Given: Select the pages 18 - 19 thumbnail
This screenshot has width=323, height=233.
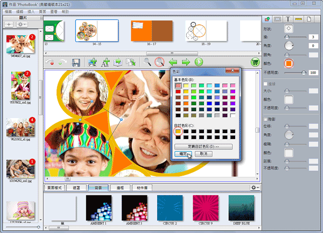Looking at the screenshot, I should (x=206, y=31).
